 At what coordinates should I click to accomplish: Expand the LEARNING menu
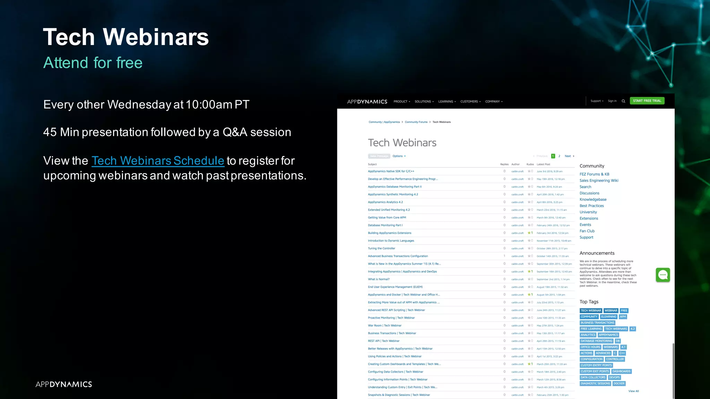point(447,101)
